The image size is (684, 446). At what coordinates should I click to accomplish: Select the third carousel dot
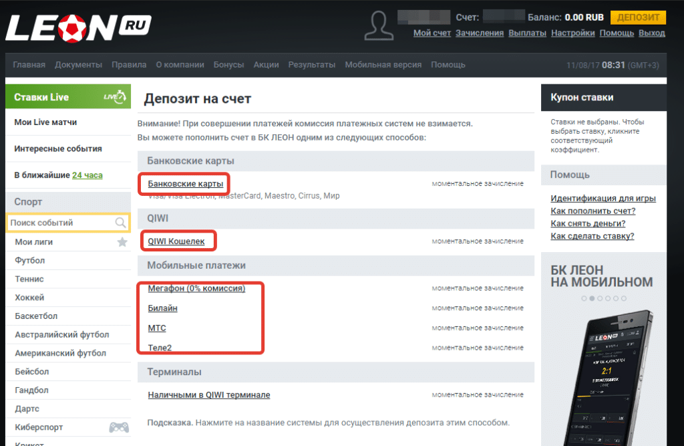[600, 298]
